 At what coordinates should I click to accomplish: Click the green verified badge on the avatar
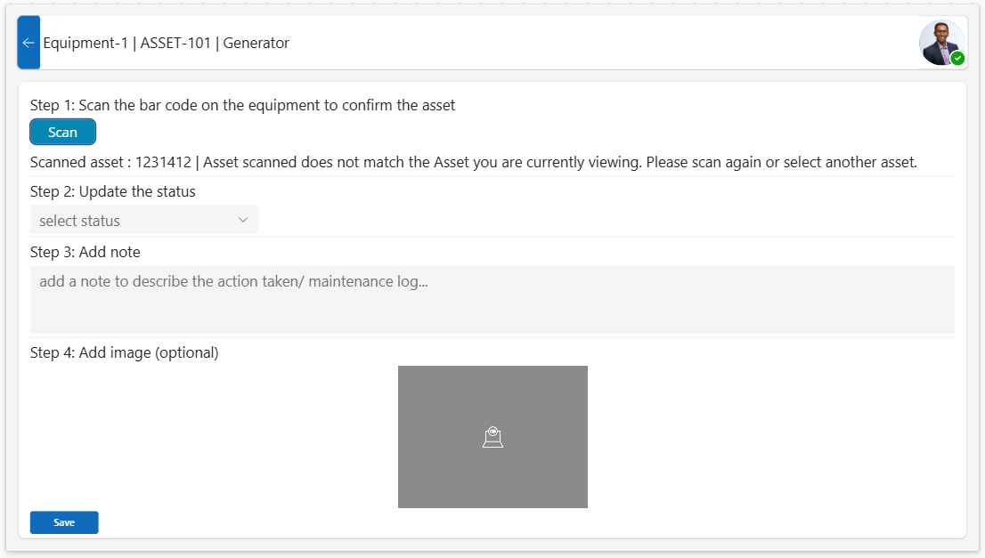958,57
